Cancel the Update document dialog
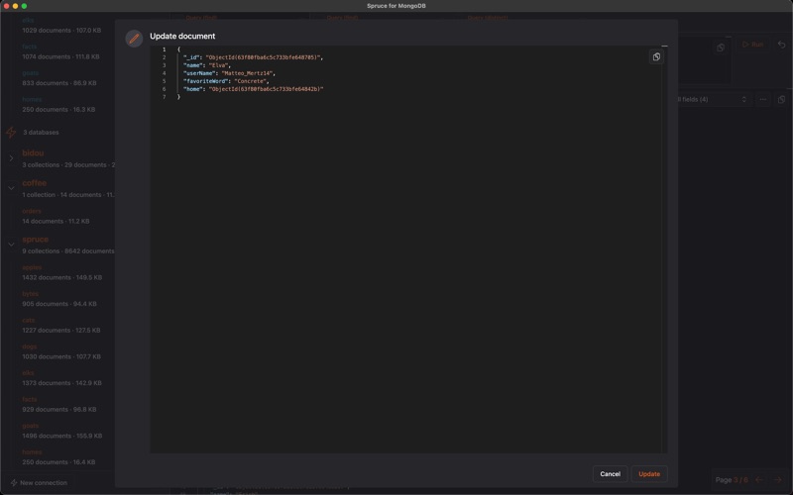The image size is (793, 495). click(610, 474)
